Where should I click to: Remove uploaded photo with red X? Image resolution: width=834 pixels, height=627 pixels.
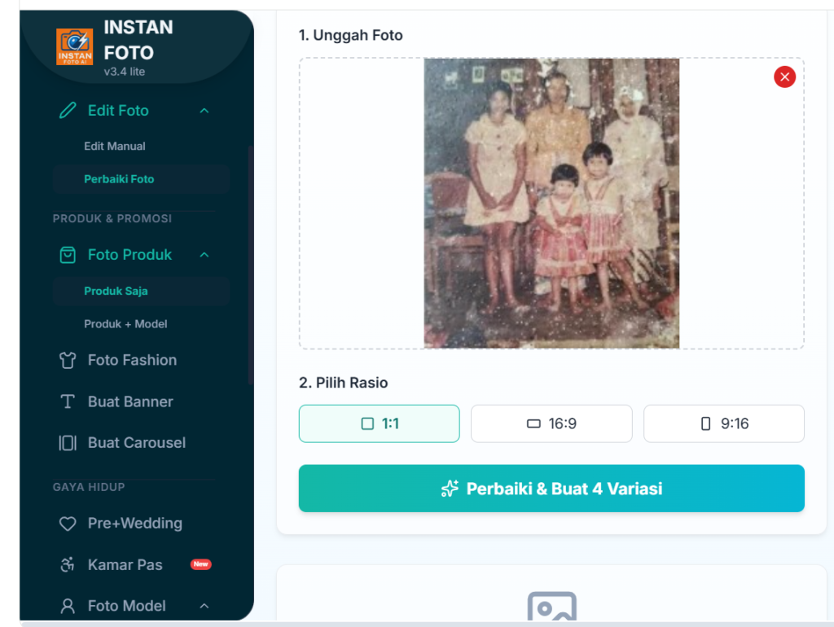click(784, 77)
